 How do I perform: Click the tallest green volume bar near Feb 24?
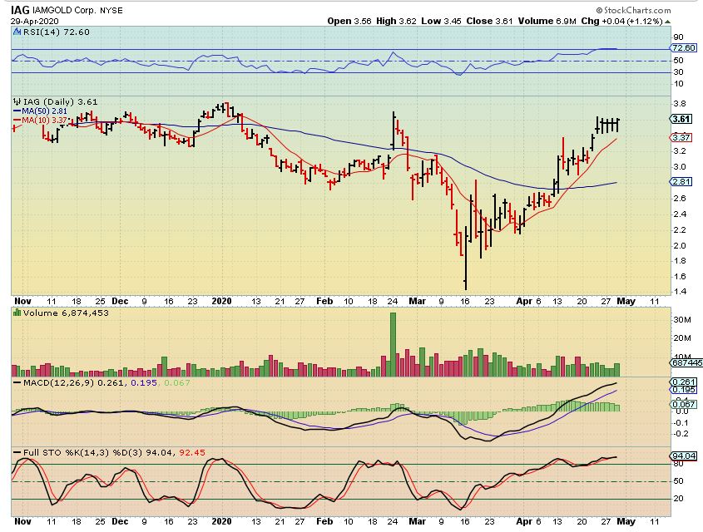(394, 344)
